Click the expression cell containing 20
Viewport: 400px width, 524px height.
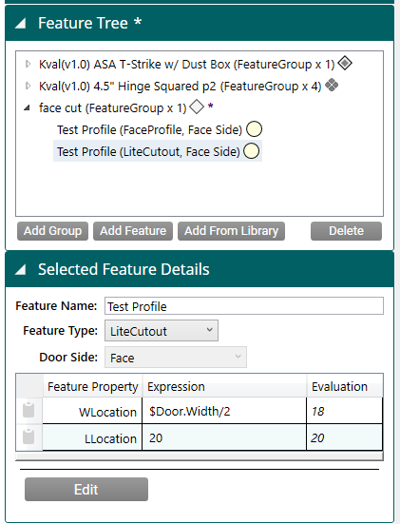(224, 437)
